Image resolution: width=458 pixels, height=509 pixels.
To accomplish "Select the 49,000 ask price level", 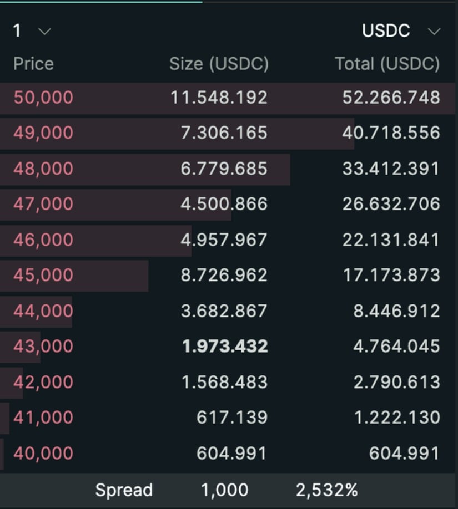I will coord(43,133).
